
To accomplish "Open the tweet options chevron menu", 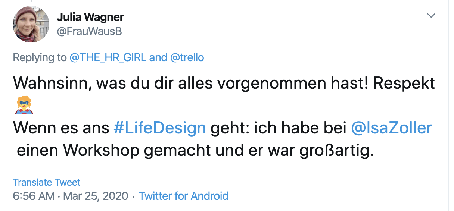I will click(x=431, y=16).
